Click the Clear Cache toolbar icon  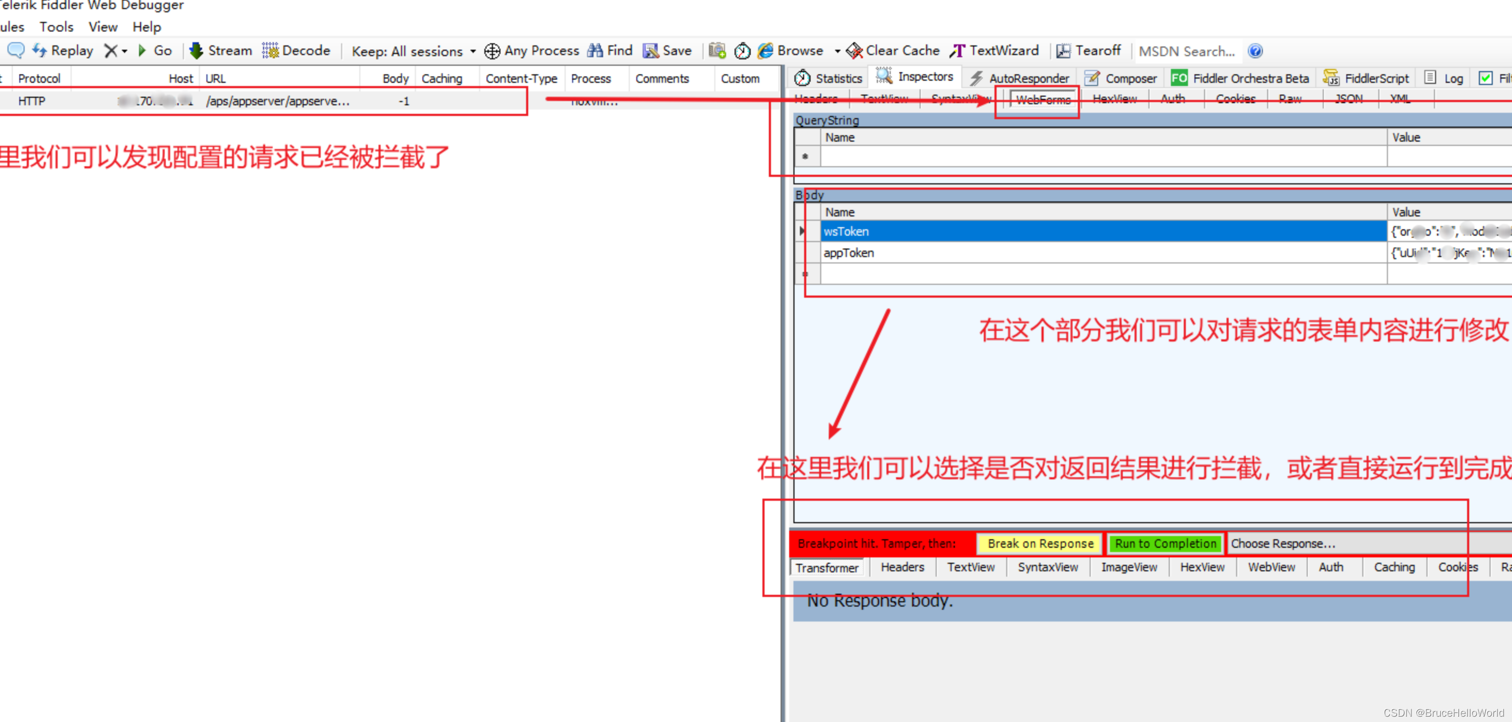(892, 50)
